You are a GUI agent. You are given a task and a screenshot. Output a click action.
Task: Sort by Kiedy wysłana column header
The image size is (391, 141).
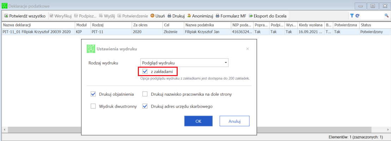(311, 25)
